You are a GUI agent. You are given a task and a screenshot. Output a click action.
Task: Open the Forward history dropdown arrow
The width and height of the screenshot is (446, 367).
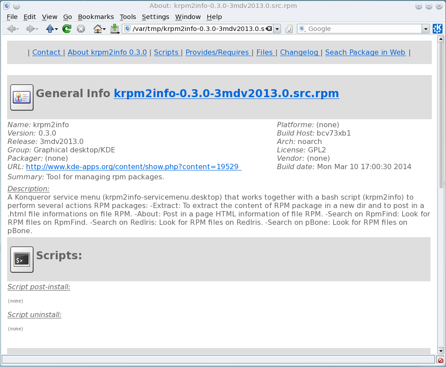click(x=37, y=29)
